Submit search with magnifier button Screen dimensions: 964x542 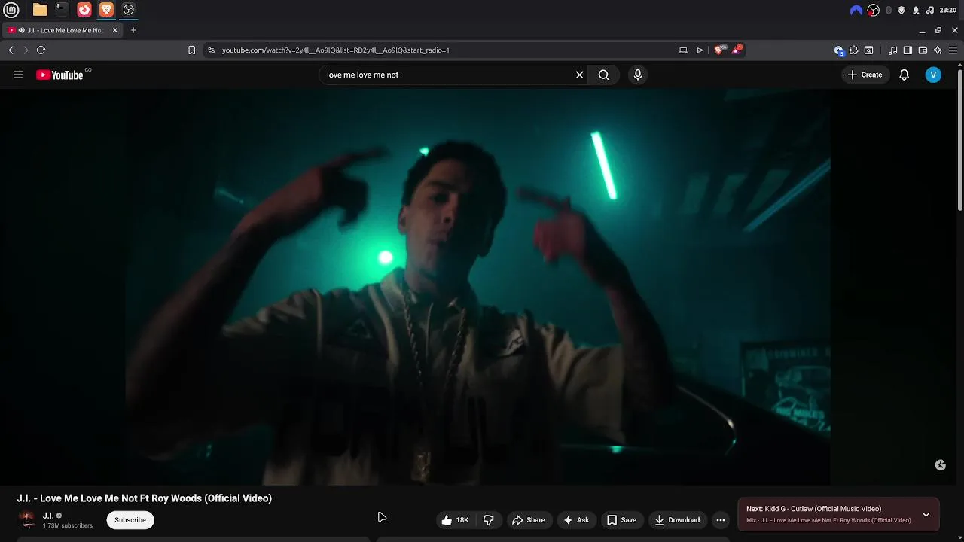click(603, 75)
